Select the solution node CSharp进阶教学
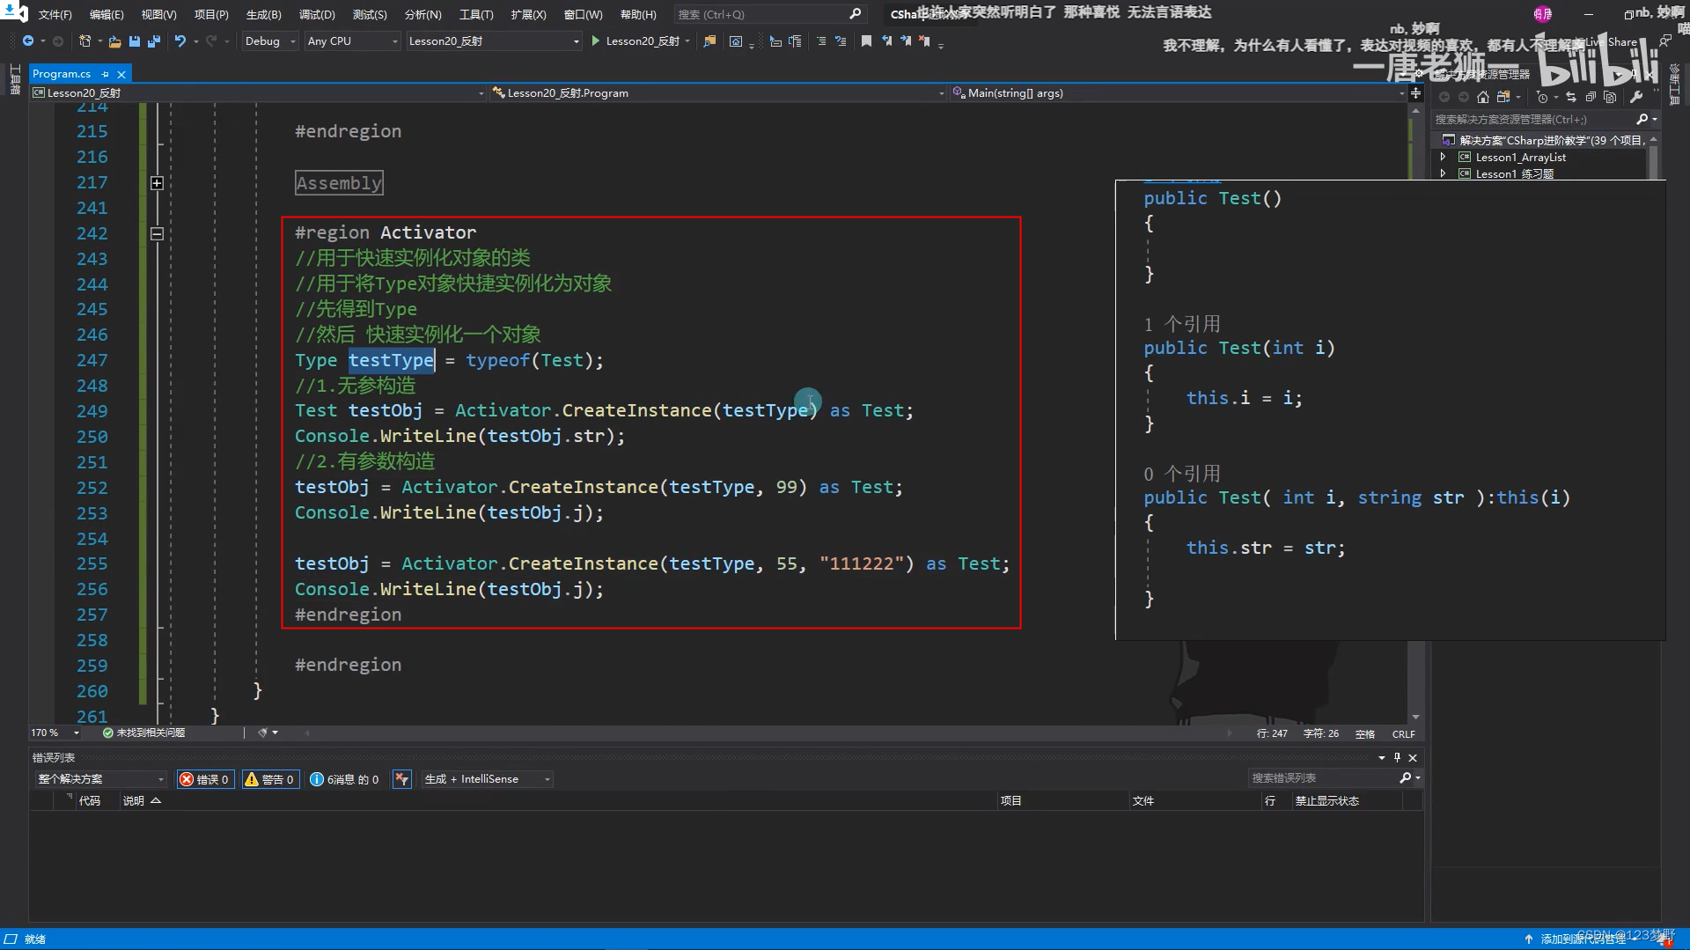Screen dimensions: 1690x950 (1552, 141)
